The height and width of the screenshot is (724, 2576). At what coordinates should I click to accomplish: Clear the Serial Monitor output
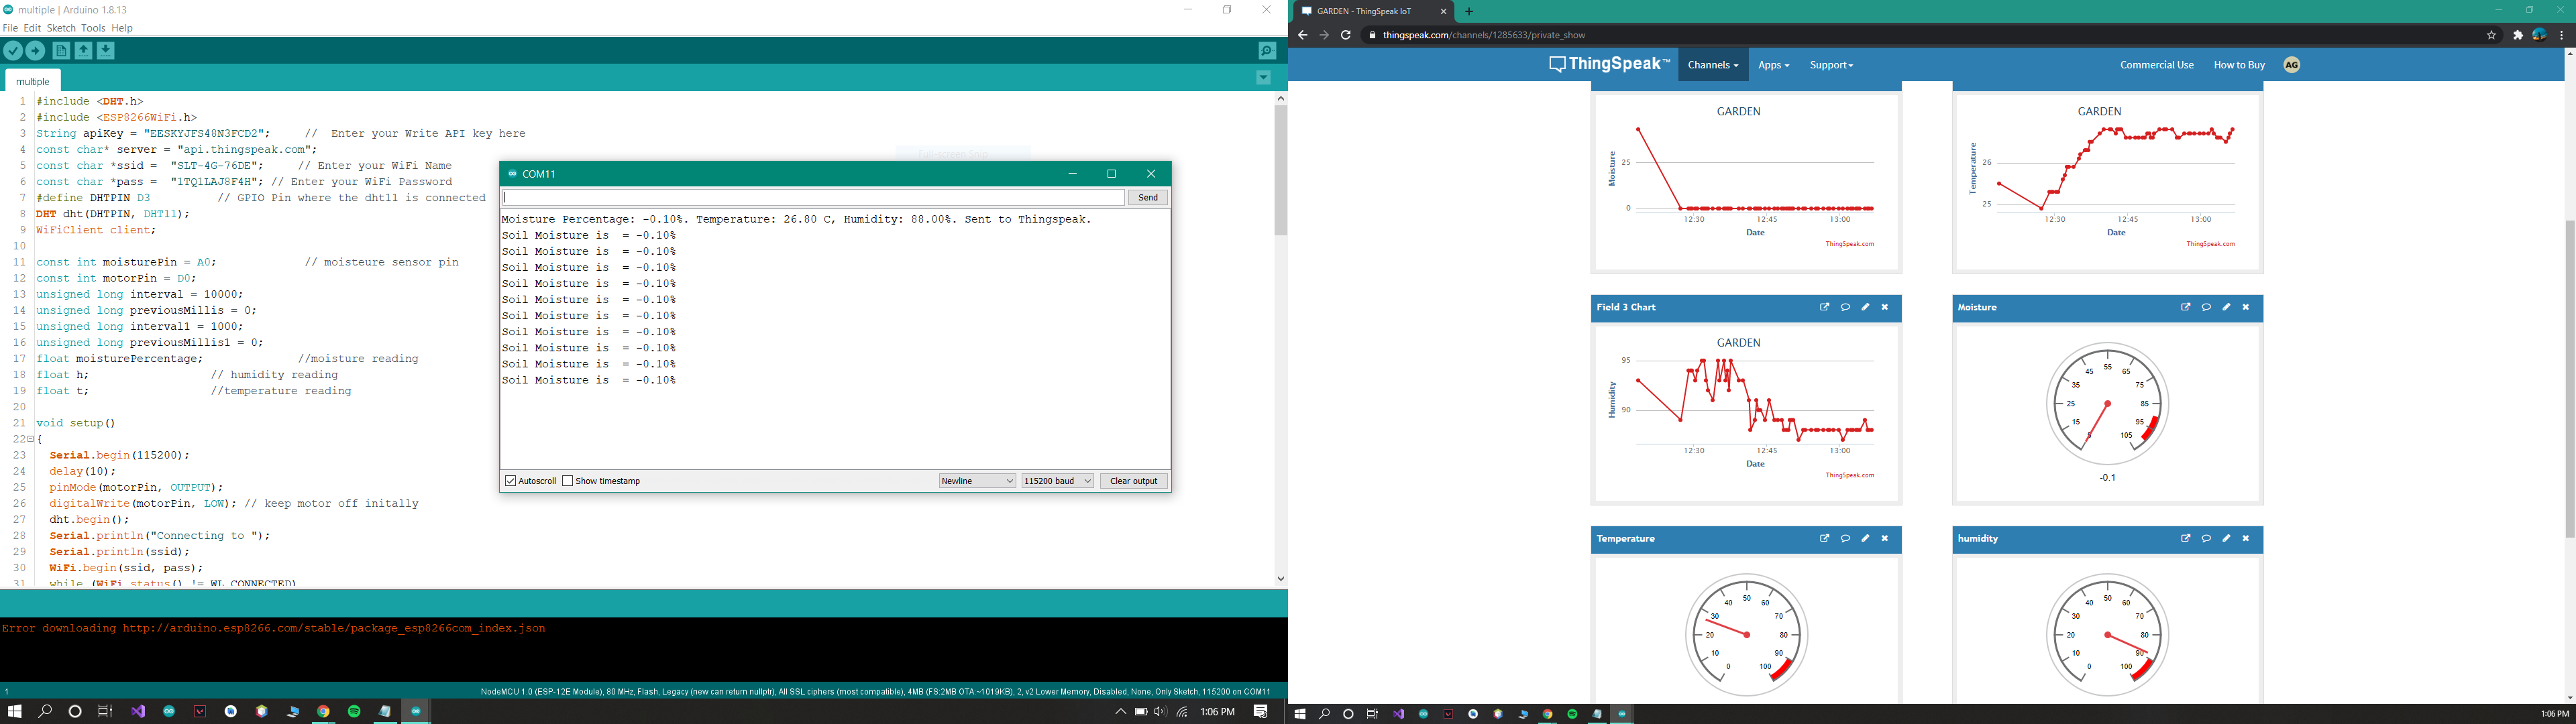point(1132,480)
